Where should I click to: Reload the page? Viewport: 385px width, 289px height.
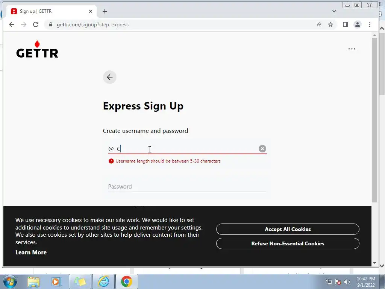36,24
